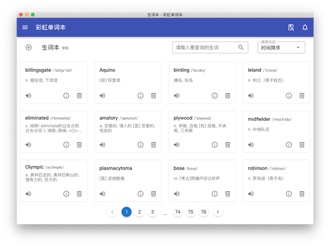Viewport: 330px width, 246px height.
Task: Open the 排序方式 sort dropdown
Action: tap(281, 48)
